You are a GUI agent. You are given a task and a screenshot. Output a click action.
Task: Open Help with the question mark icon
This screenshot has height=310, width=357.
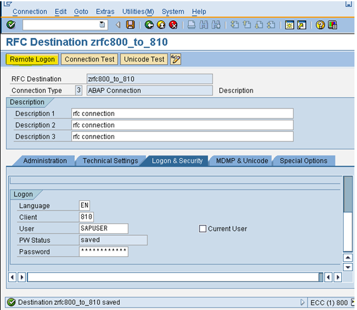[320, 25]
